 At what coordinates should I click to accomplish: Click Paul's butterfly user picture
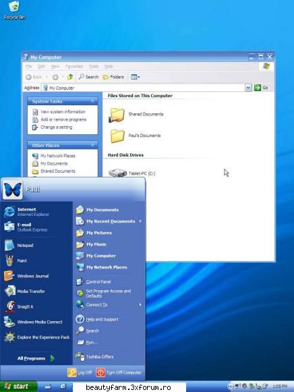pos(12,190)
